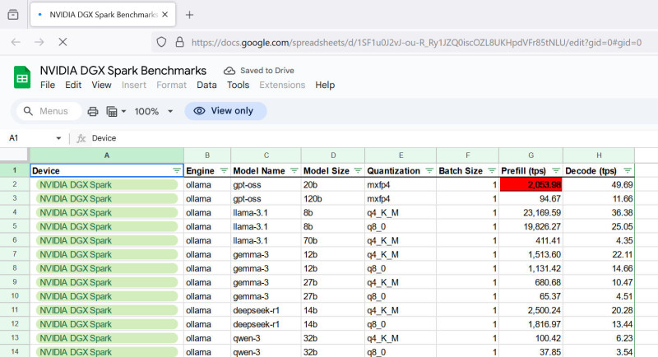Open new browser tab with plus
The width and height of the screenshot is (658, 357).
190,15
